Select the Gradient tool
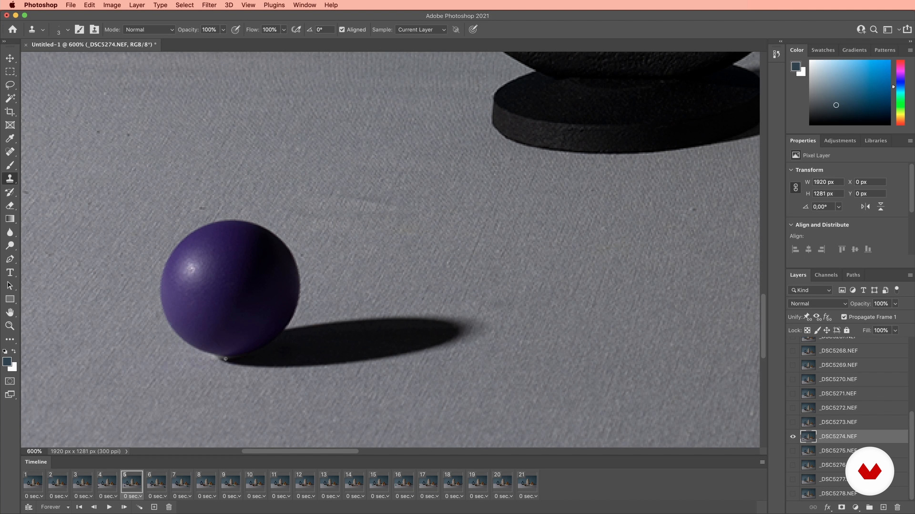915x514 pixels. coord(10,219)
